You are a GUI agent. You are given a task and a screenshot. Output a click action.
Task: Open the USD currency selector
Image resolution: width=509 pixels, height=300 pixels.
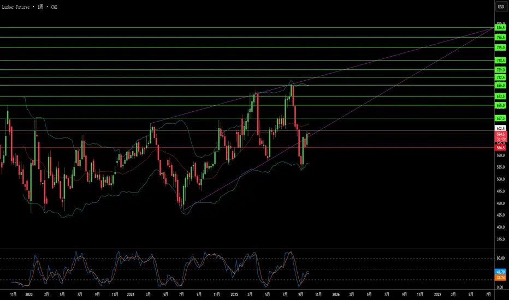(501, 7)
